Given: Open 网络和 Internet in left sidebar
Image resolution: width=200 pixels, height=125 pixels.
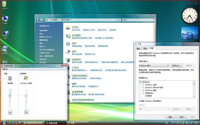Looking at the screenshot, I should tap(45, 37).
